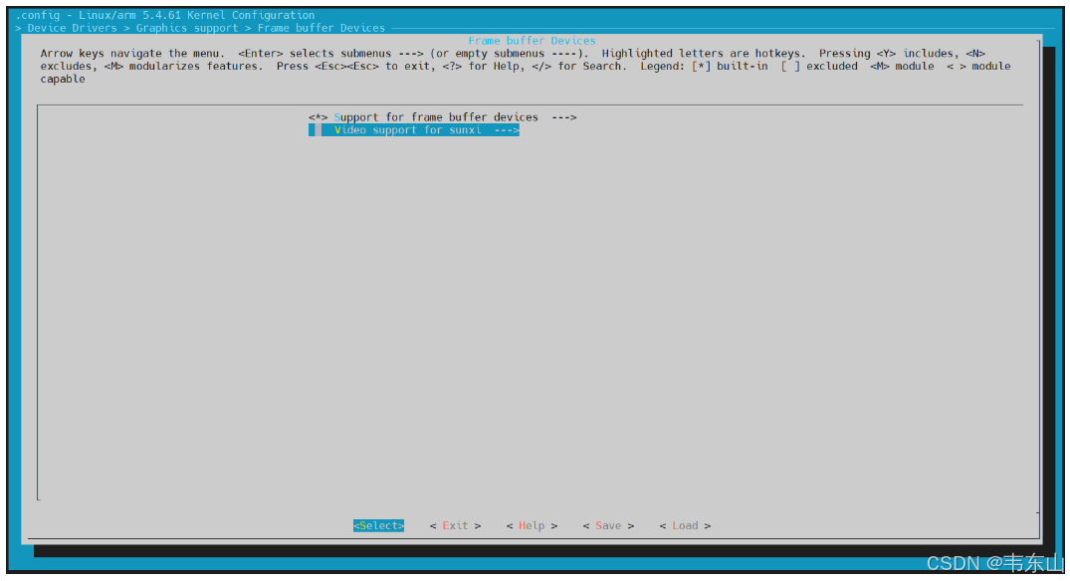Viewport: 1070px width, 581px height.
Task: Choose the Exit button
Action: coord(455,525)
